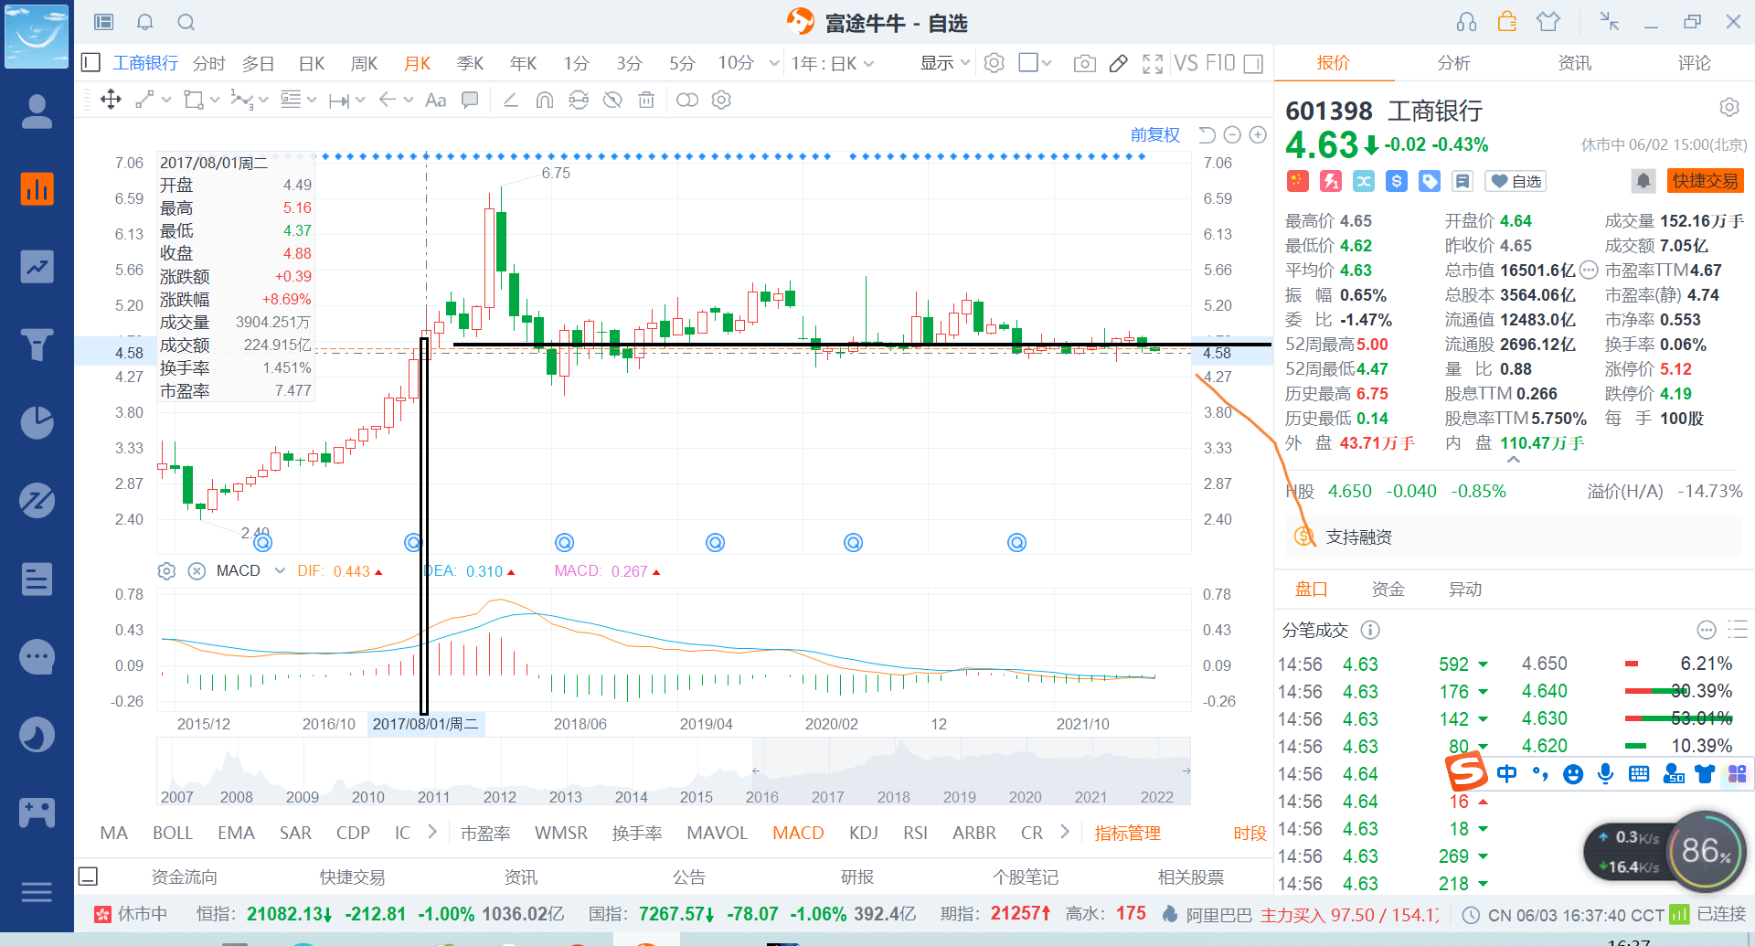
Task: Switch to the 分时 intraday tab
Action: pos(208,63)
